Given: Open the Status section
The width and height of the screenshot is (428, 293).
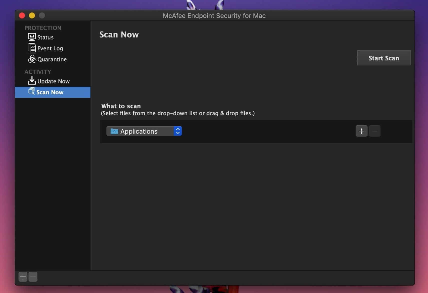Looking at the screenshot, I should click(x=53, y=37).
